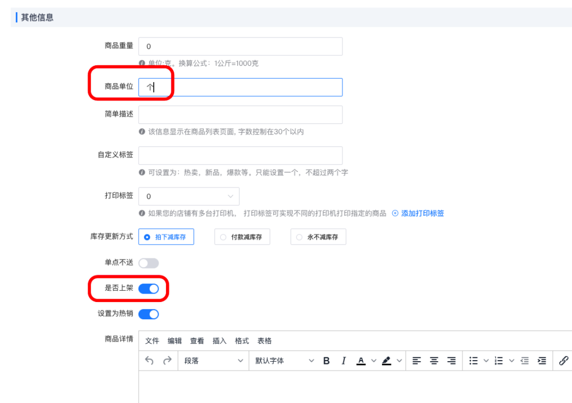
Task: Open the 打印标签 dropdown
Action: [x=189, y=196]
